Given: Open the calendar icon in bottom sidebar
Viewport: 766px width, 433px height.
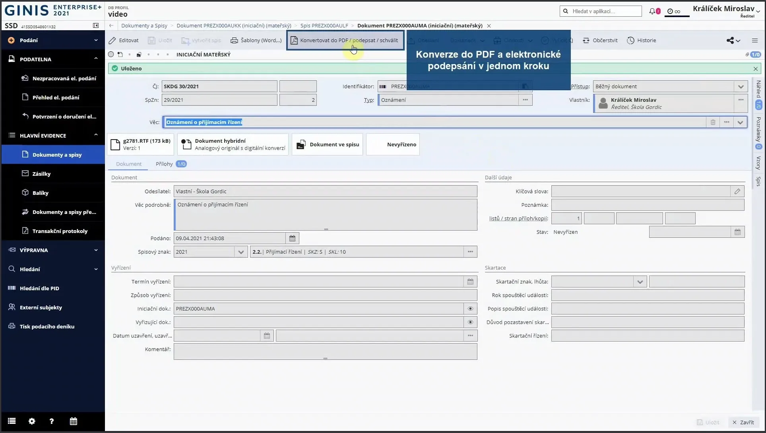Looking at the screenshot, I should pyautogui.click(x=74, y=421).
